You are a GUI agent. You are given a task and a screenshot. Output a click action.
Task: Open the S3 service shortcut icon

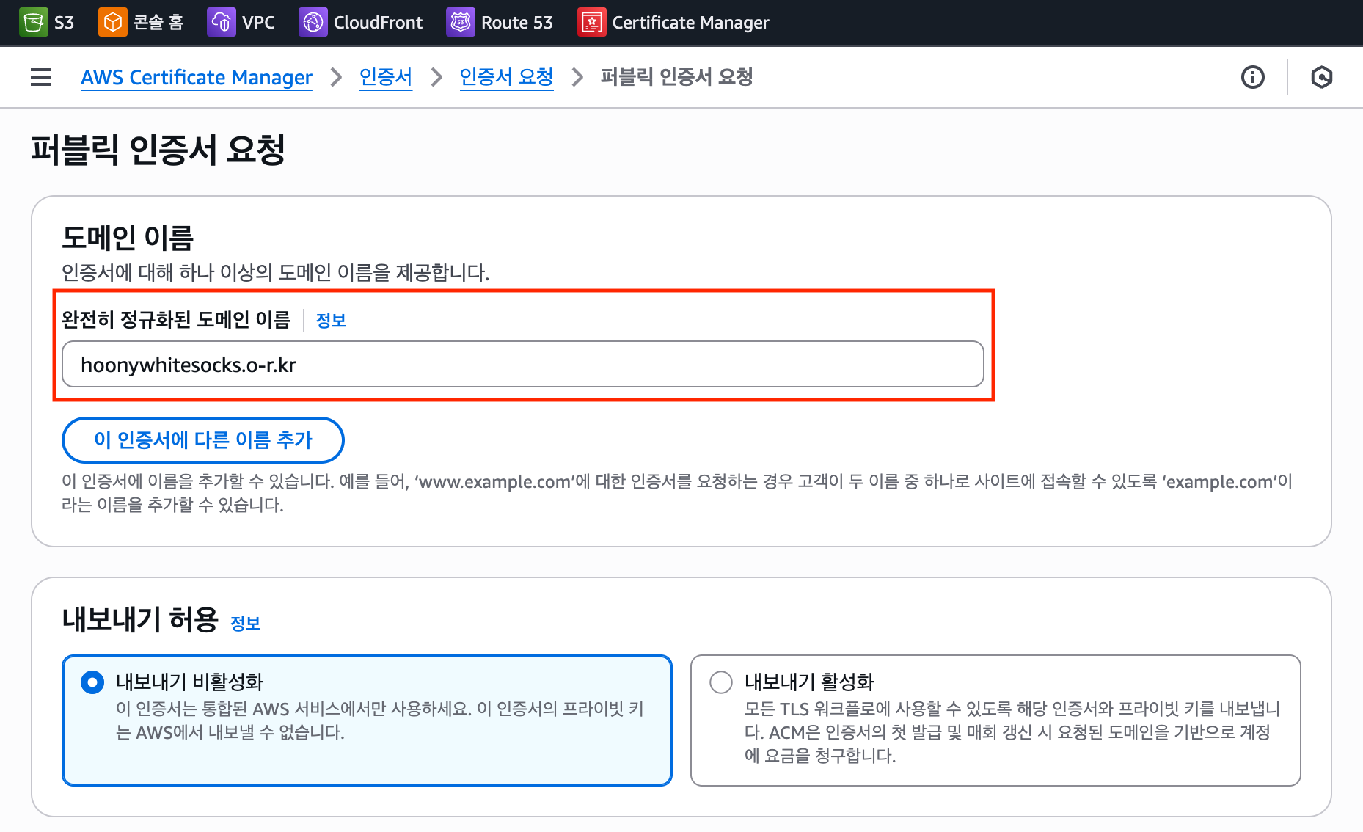tap(33, 22)
